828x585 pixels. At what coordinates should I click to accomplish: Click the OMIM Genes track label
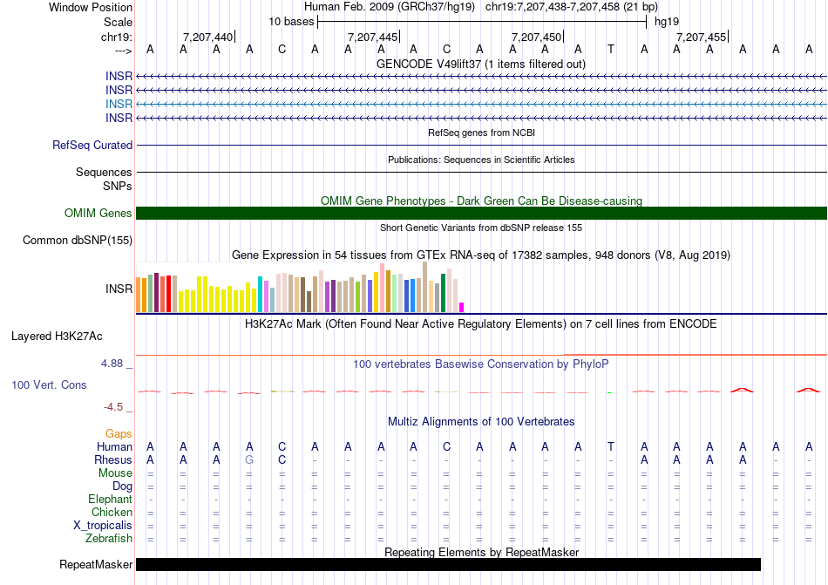pos(98,214)
